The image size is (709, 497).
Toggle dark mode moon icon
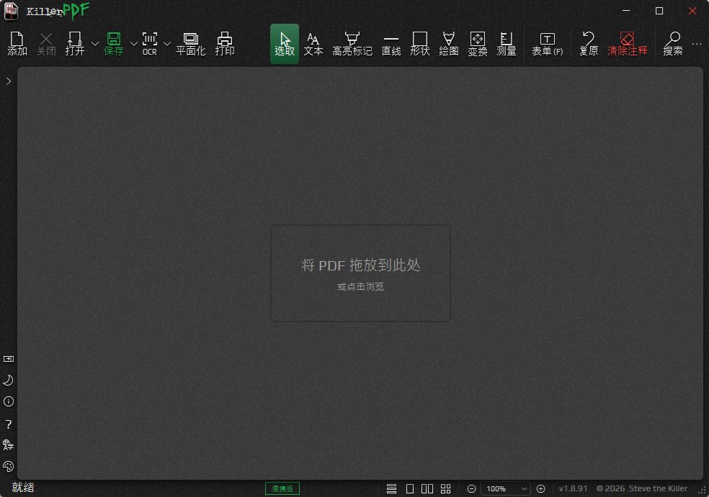(9, 380)
